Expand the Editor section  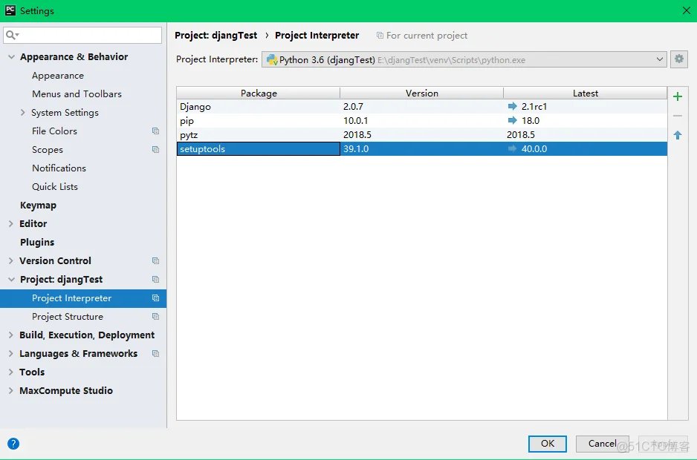(x=10, y=224)
